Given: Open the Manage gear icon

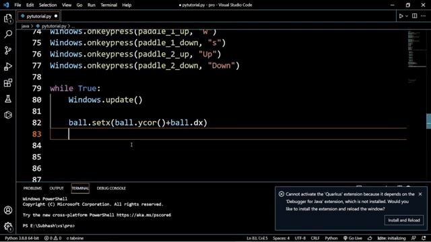Looking at the screenshot, I should coord(8,226).
